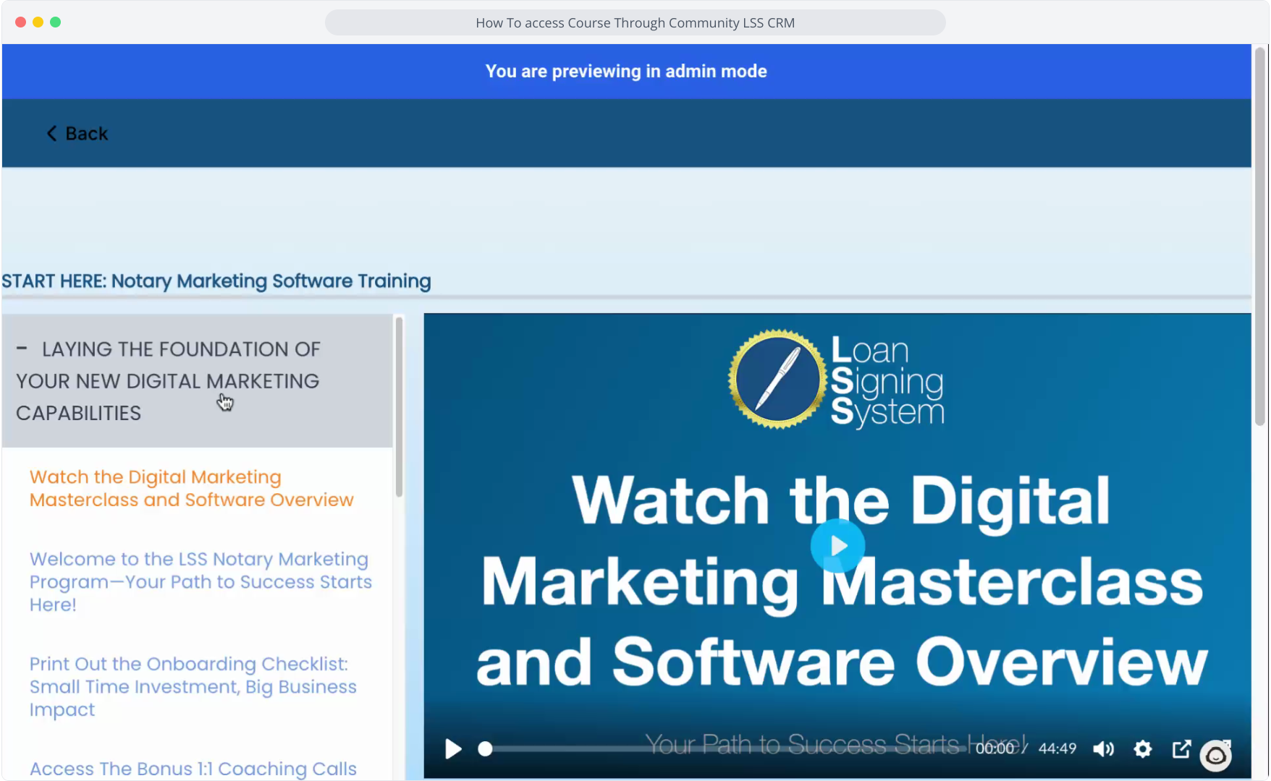Open the video in a new window icon
This screenshot has width=1271, height=781.
click(1181, 748)
